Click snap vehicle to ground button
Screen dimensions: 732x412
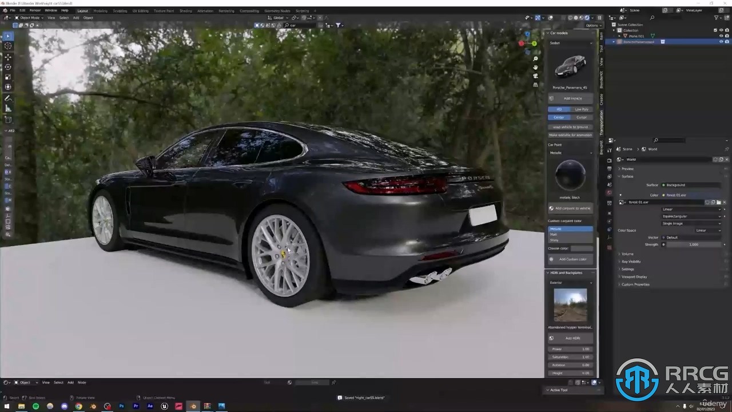click(571, 127)
